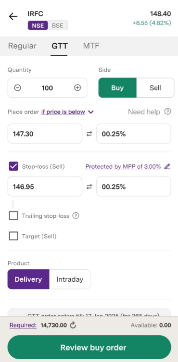Decrease quantity with the minus icon
178x362 pixels.
click(x=18, y=87)
